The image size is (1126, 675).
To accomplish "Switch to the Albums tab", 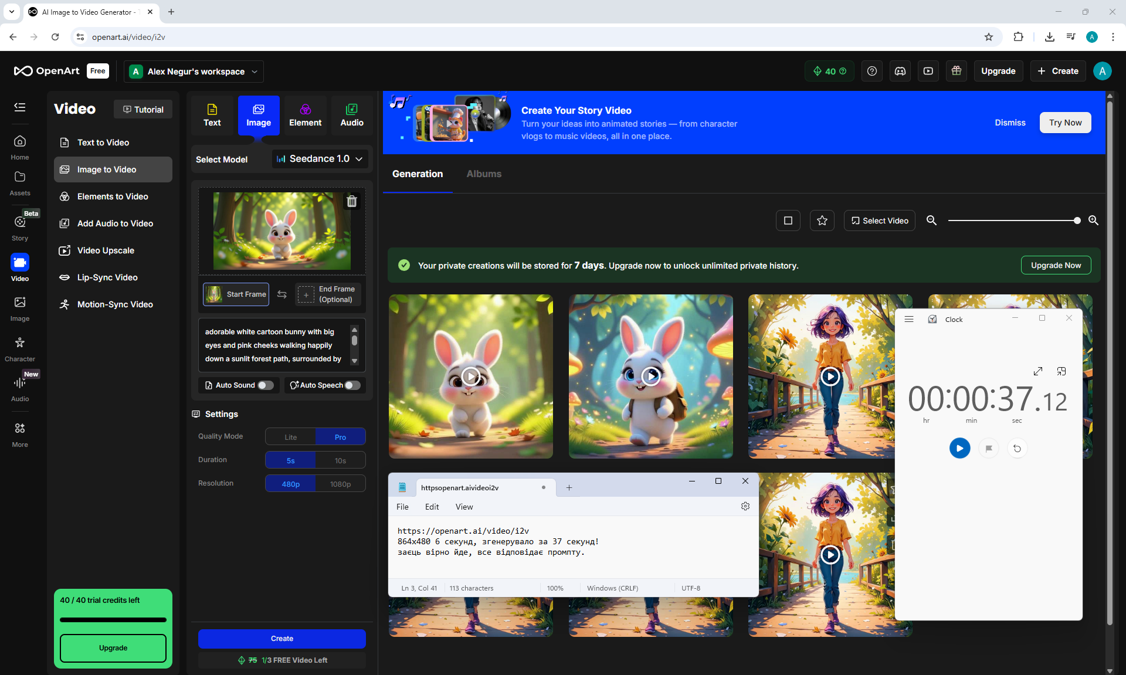I will 483,174.
